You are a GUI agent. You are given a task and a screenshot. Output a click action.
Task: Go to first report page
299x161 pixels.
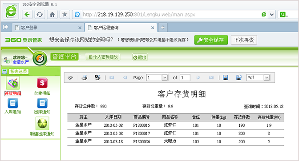[x=112, y=77]
